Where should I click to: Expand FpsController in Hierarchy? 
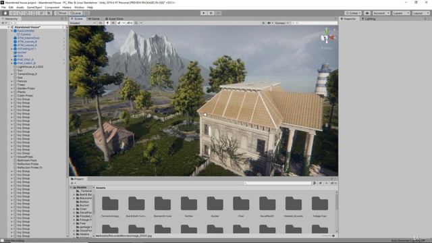[x=12, y=31]
